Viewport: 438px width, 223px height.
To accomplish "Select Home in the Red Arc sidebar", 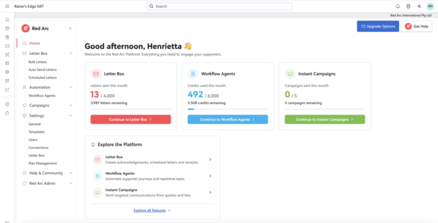I will point(34,43).
